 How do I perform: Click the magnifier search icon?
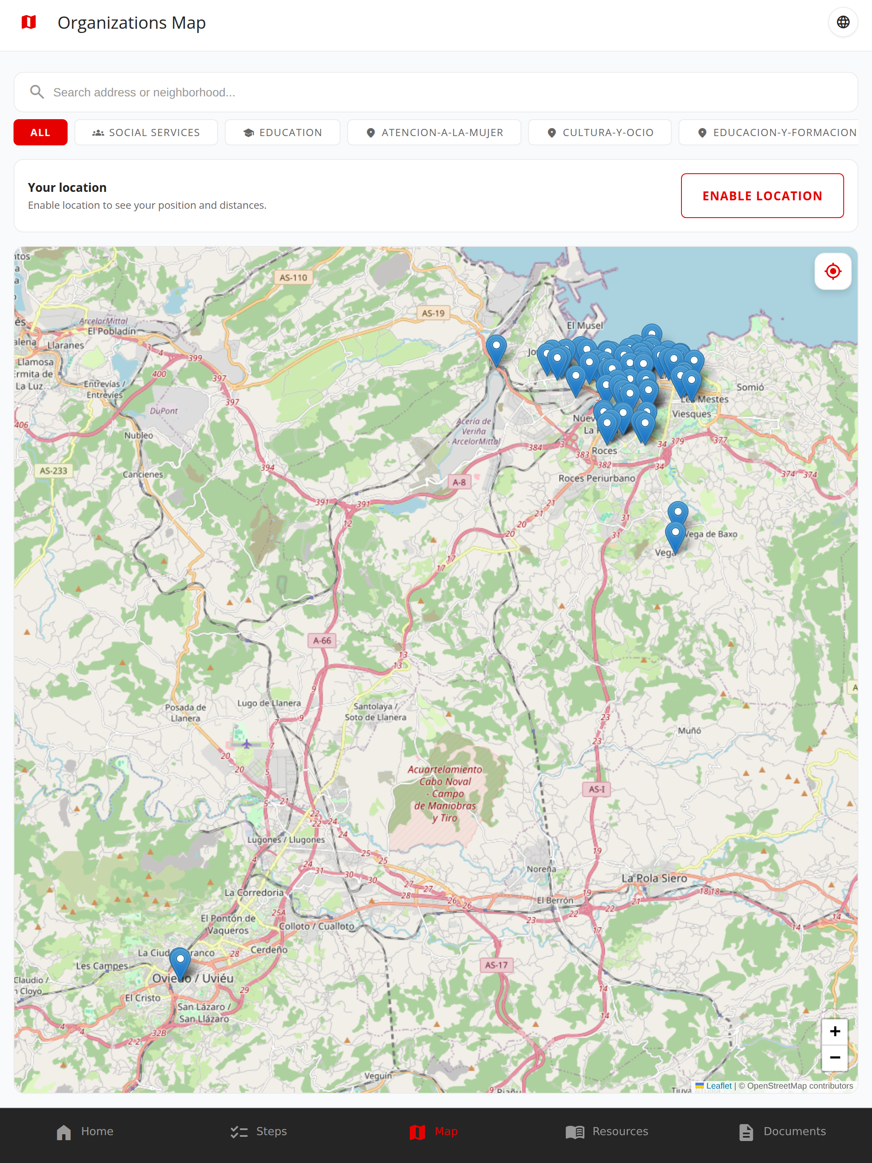tap(37, 92)
